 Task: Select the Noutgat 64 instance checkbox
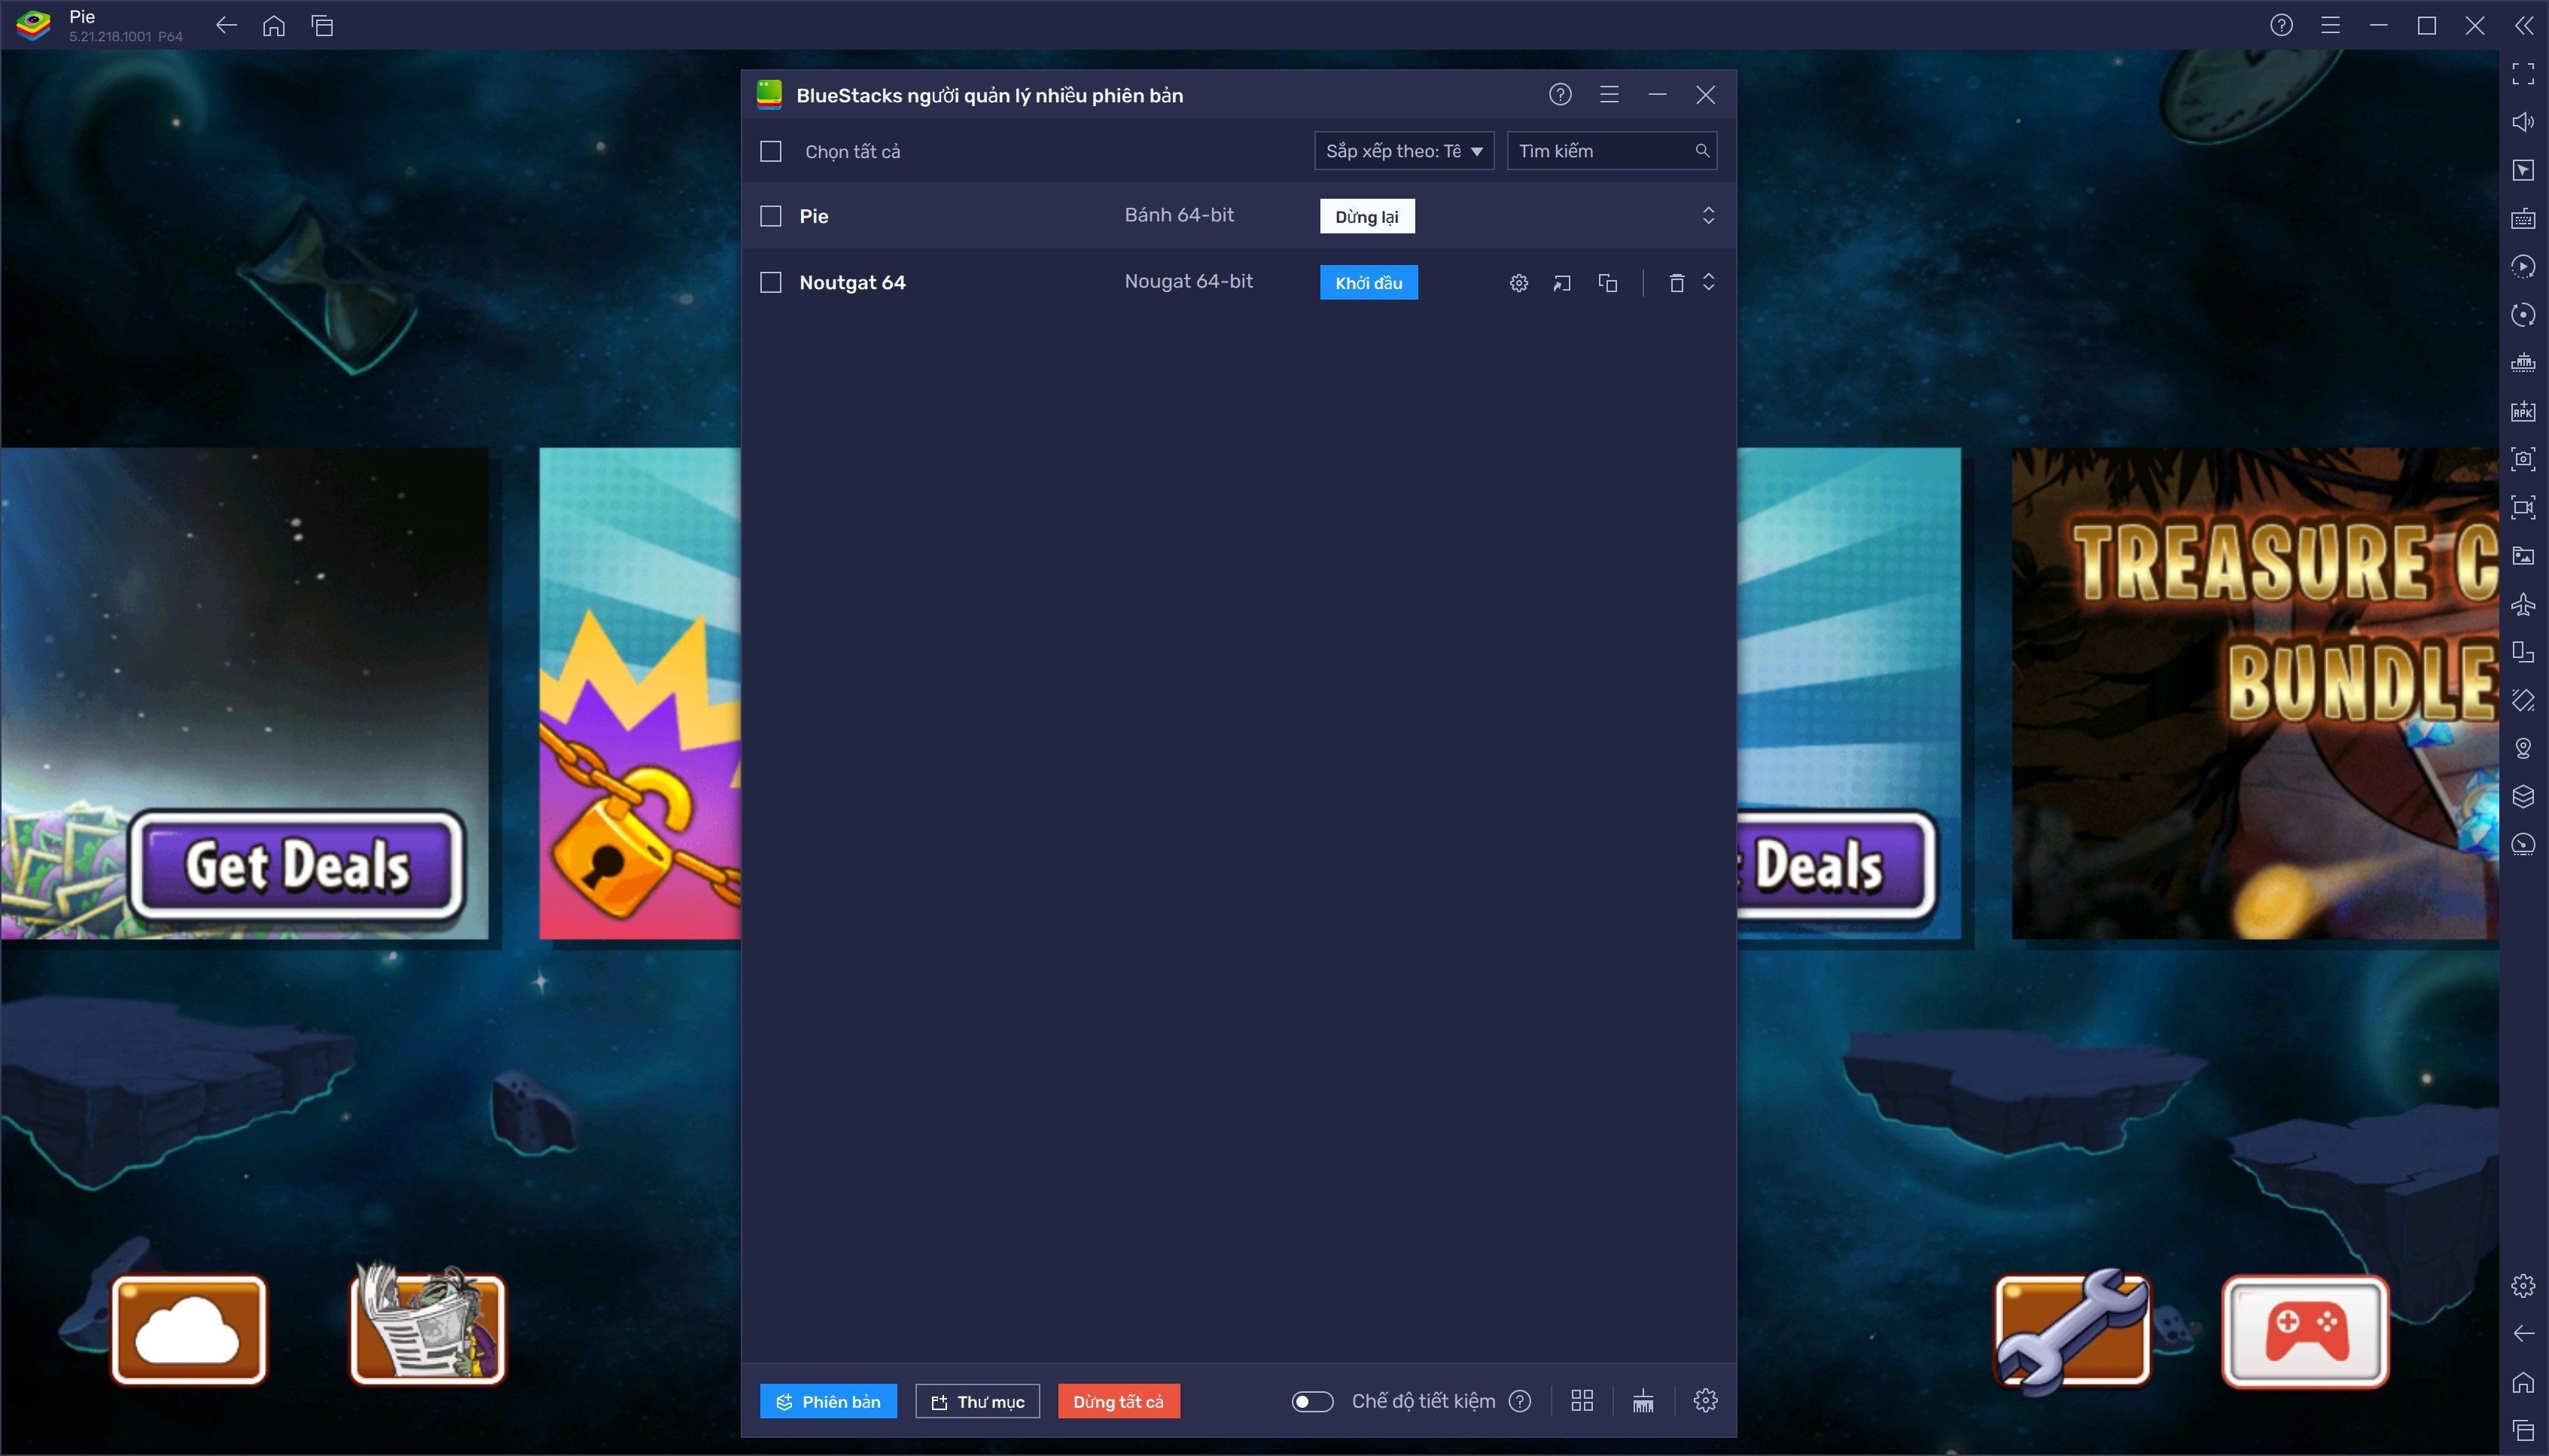[769, 282]
